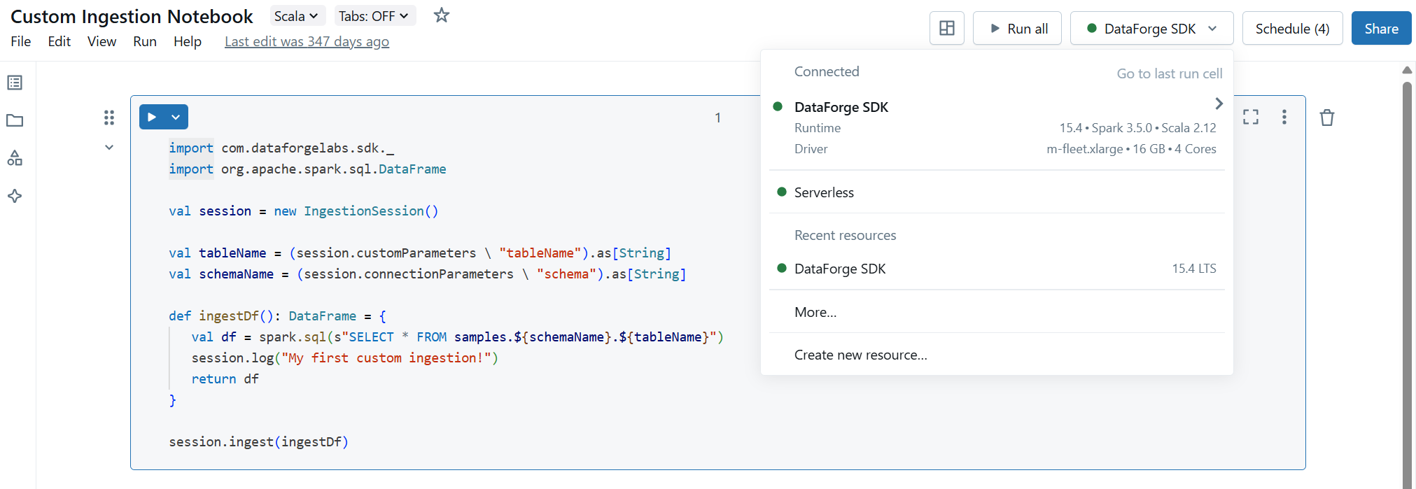Click the cell number 1 label
The width and height of the screenshot is (1416, 489).
coord(717,118)
